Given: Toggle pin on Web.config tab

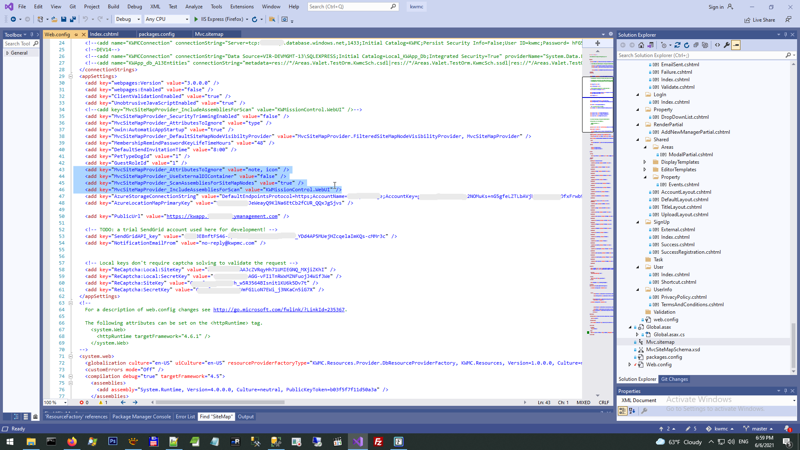Looking at the screenshot, I should (76, 35).
